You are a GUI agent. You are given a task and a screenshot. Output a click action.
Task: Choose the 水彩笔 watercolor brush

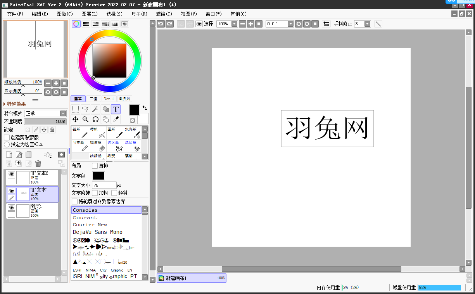point(133,133)
